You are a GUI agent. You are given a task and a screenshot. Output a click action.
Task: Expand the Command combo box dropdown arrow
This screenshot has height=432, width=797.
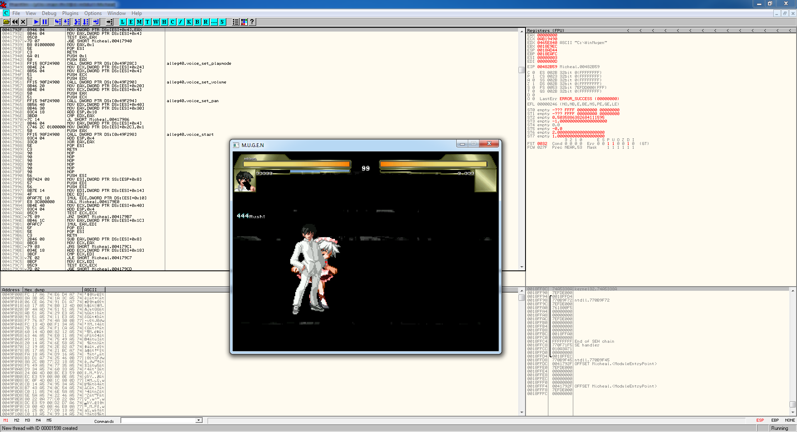tap(199, 420)
